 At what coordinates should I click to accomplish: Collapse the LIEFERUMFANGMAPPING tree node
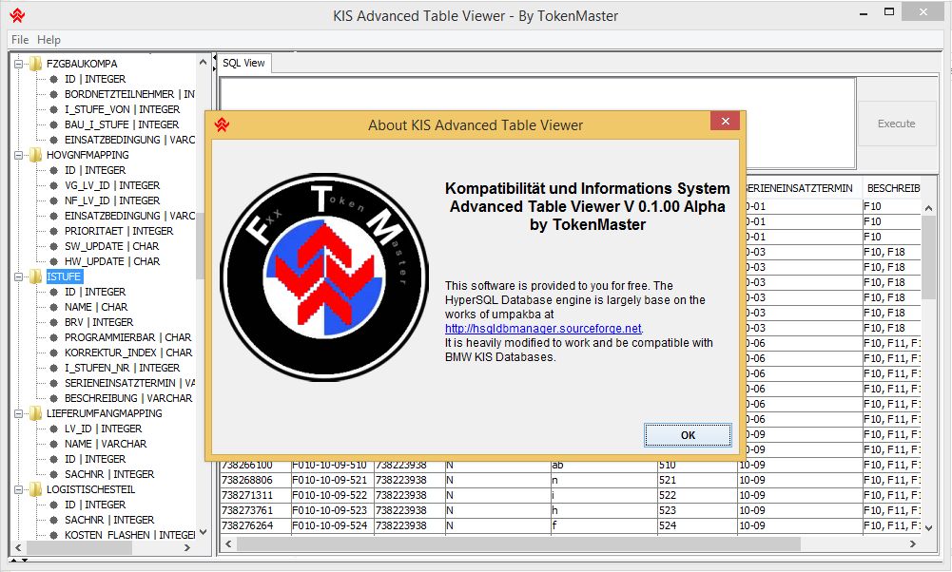tap(18, 413)
